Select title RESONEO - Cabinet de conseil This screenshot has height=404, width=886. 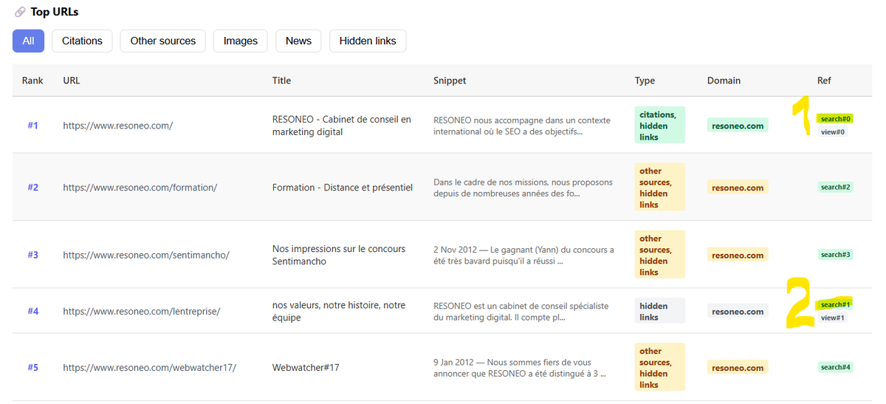click(x=342, y=126)
